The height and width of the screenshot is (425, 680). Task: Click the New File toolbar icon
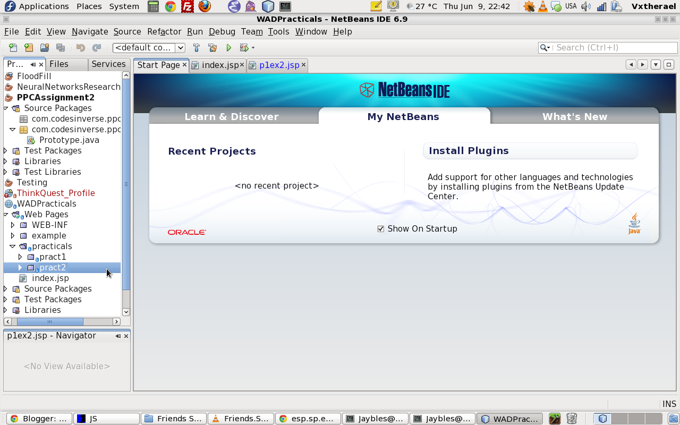(13, 48)
